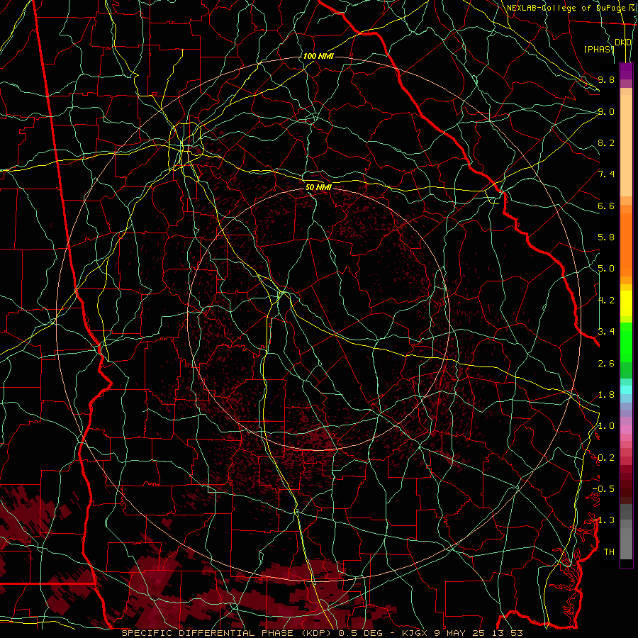Click the "2.6" color scale value
This screenshot has width=638, height=638.
pos(606,364)
